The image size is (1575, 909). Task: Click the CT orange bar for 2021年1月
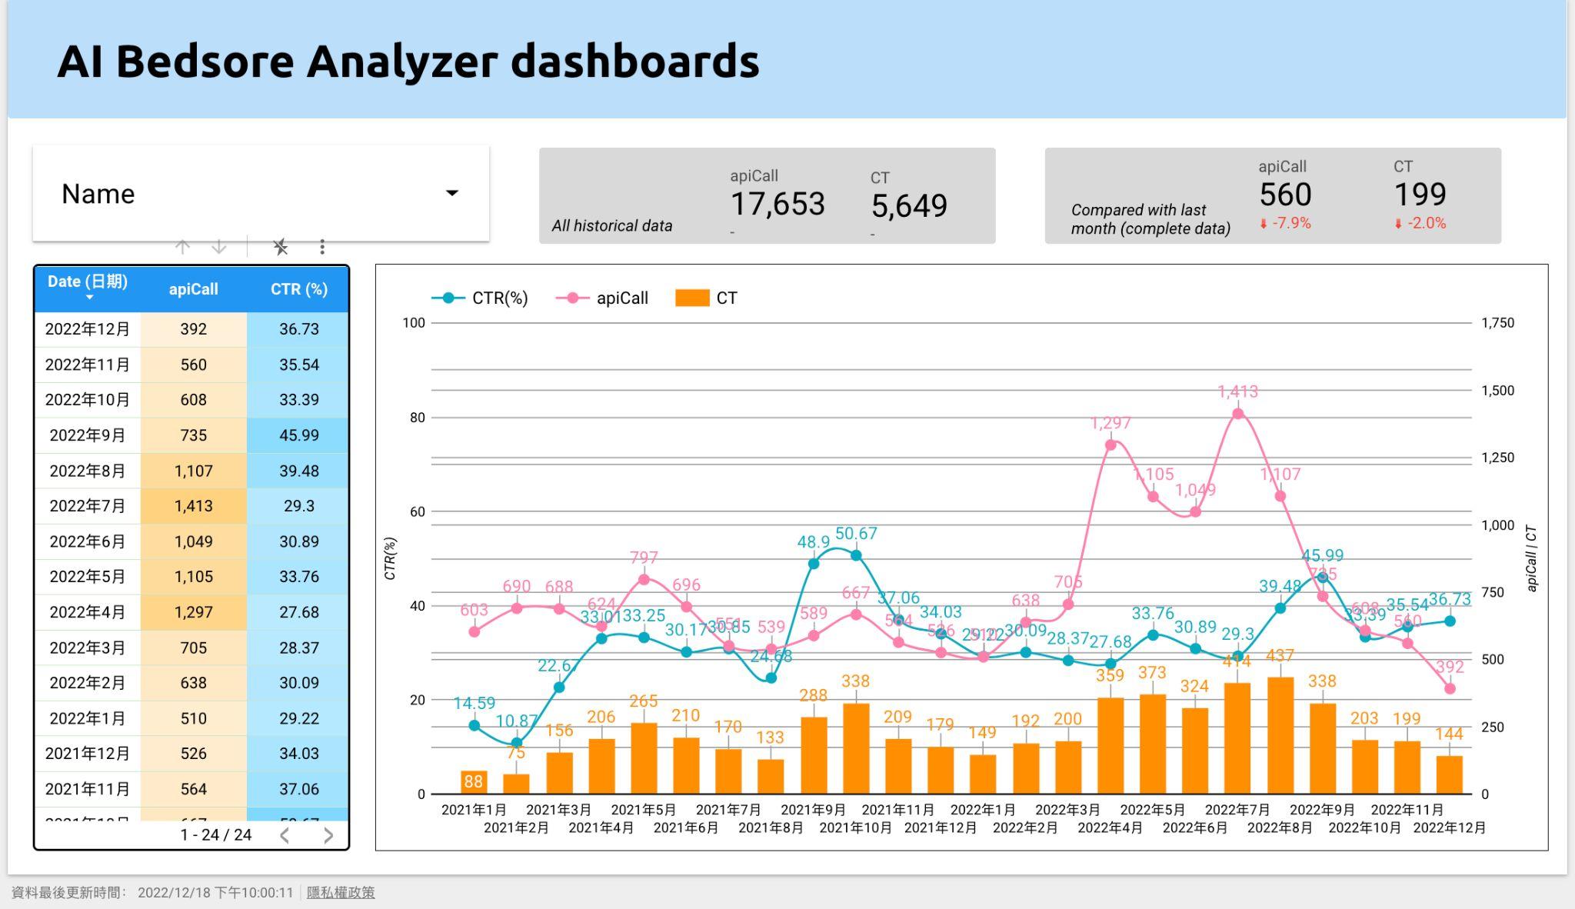[474, 782]
